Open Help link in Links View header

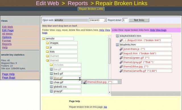pos(152,30)
